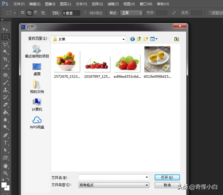Viewport: 223px width, 195px height.
Task: Select the Pen tool
Action: [5, 135]
